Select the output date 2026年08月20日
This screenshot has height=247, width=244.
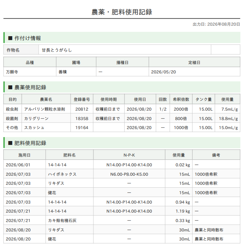click(x=224, y=24)
